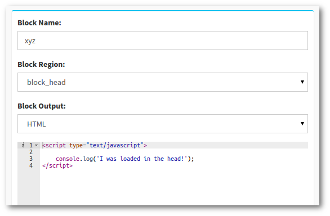Screen dimensions: 330x216
Task: Click the console.log code line
Action: coord(124,159)
